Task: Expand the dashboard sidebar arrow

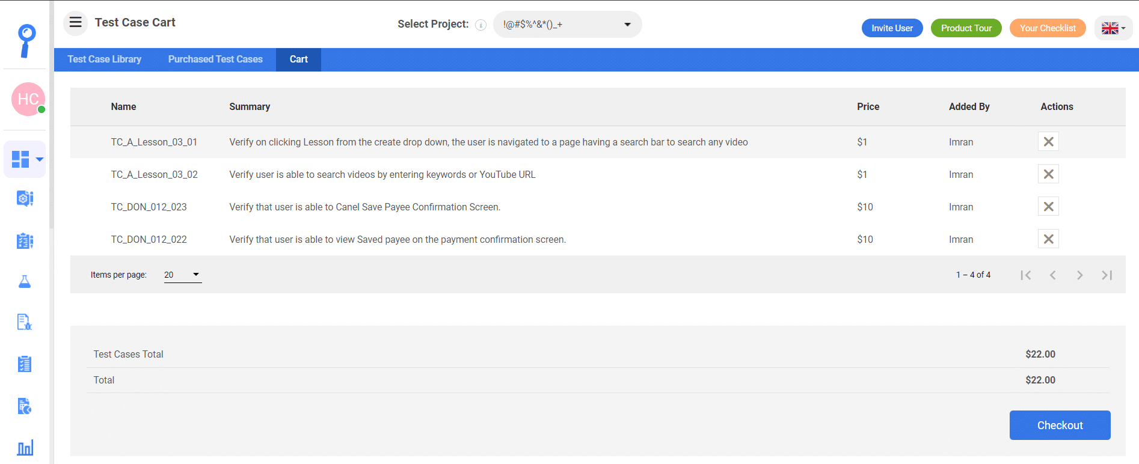Action: click(x=40, y=159)
